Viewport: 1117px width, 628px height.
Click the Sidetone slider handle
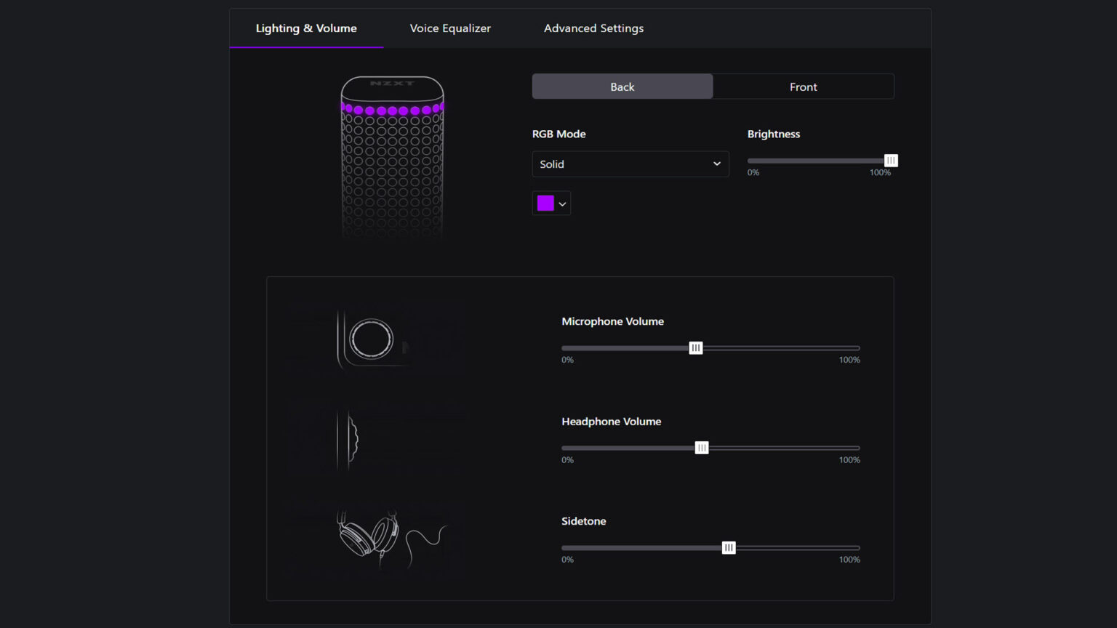click(728, 547)
